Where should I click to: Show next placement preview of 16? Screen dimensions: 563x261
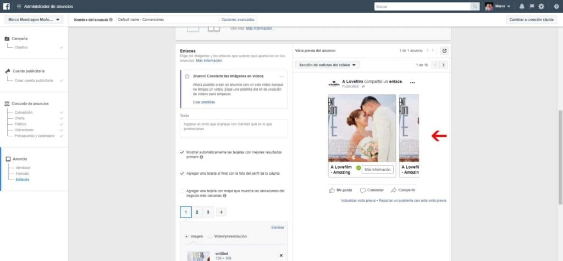[x=444, y=65]
